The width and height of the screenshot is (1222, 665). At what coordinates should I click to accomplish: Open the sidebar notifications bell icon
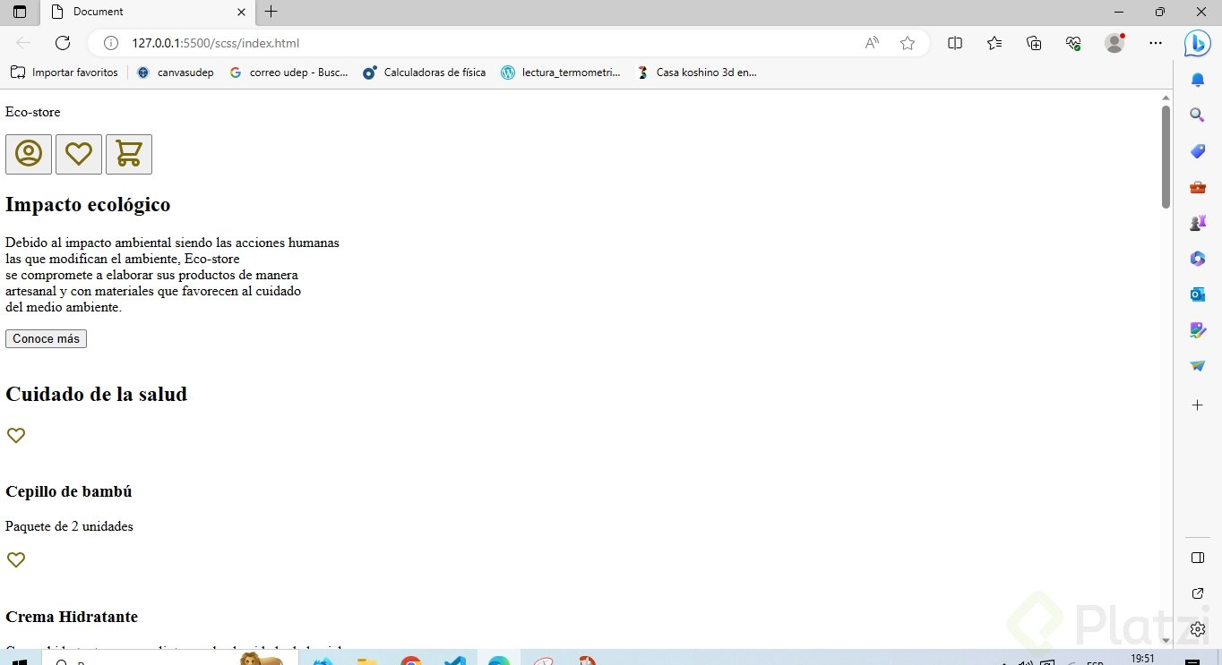pyautogui.click(x=1198, y=80)
